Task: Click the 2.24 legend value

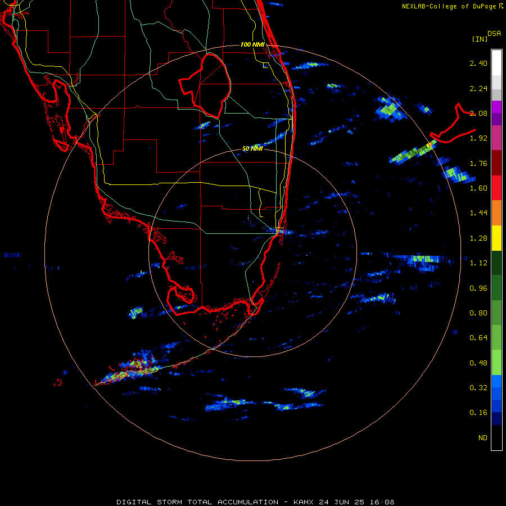Action: click(x=478, y=88)
